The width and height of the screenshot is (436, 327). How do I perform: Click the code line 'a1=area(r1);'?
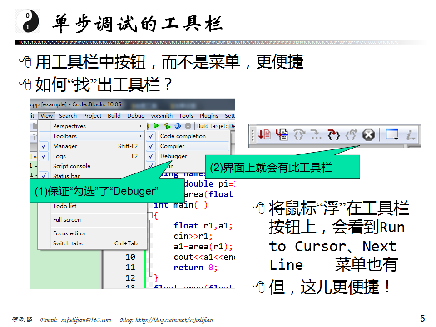pos(203,247)
